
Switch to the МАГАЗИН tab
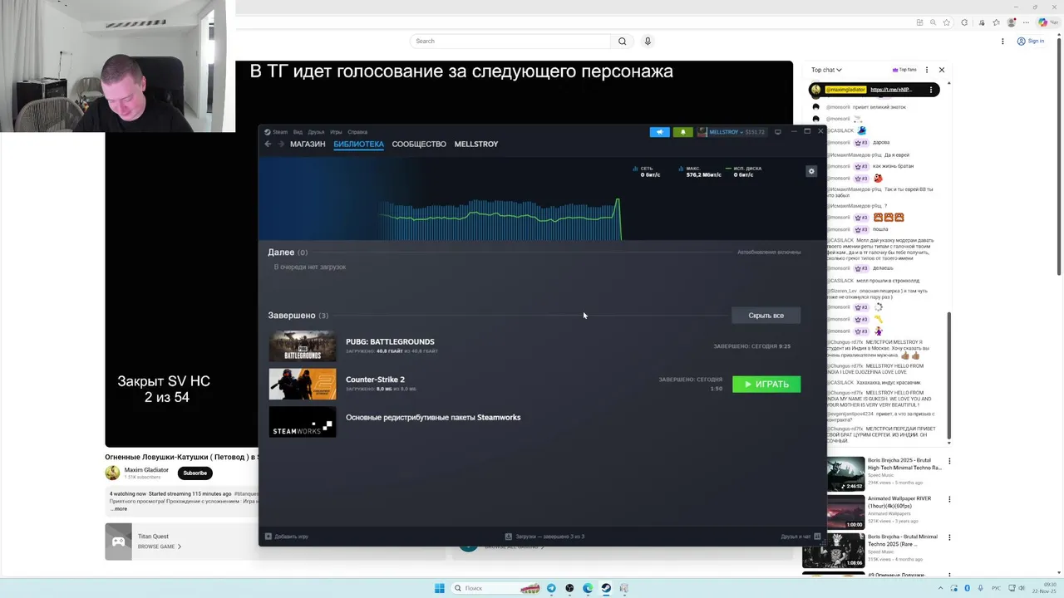(308, 144)
